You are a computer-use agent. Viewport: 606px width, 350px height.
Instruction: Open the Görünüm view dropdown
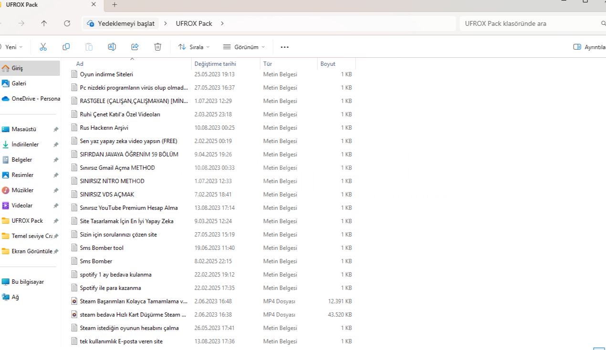(244, 47)
